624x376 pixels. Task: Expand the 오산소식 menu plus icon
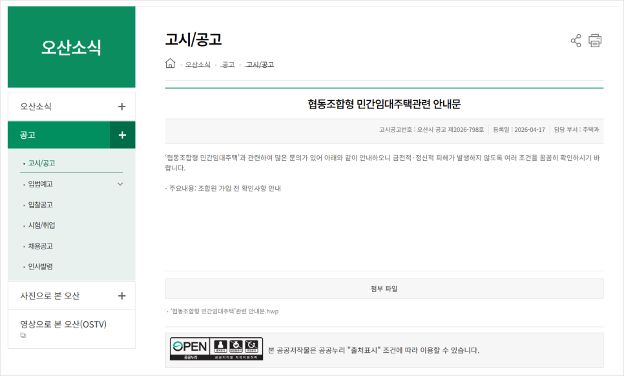point(122,107)
